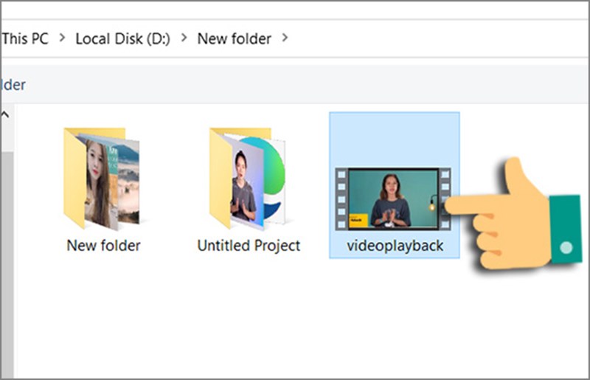Click the empty toolbar area beside 'lder'
This screenshot has height=380, width=590.
[295, 85]
